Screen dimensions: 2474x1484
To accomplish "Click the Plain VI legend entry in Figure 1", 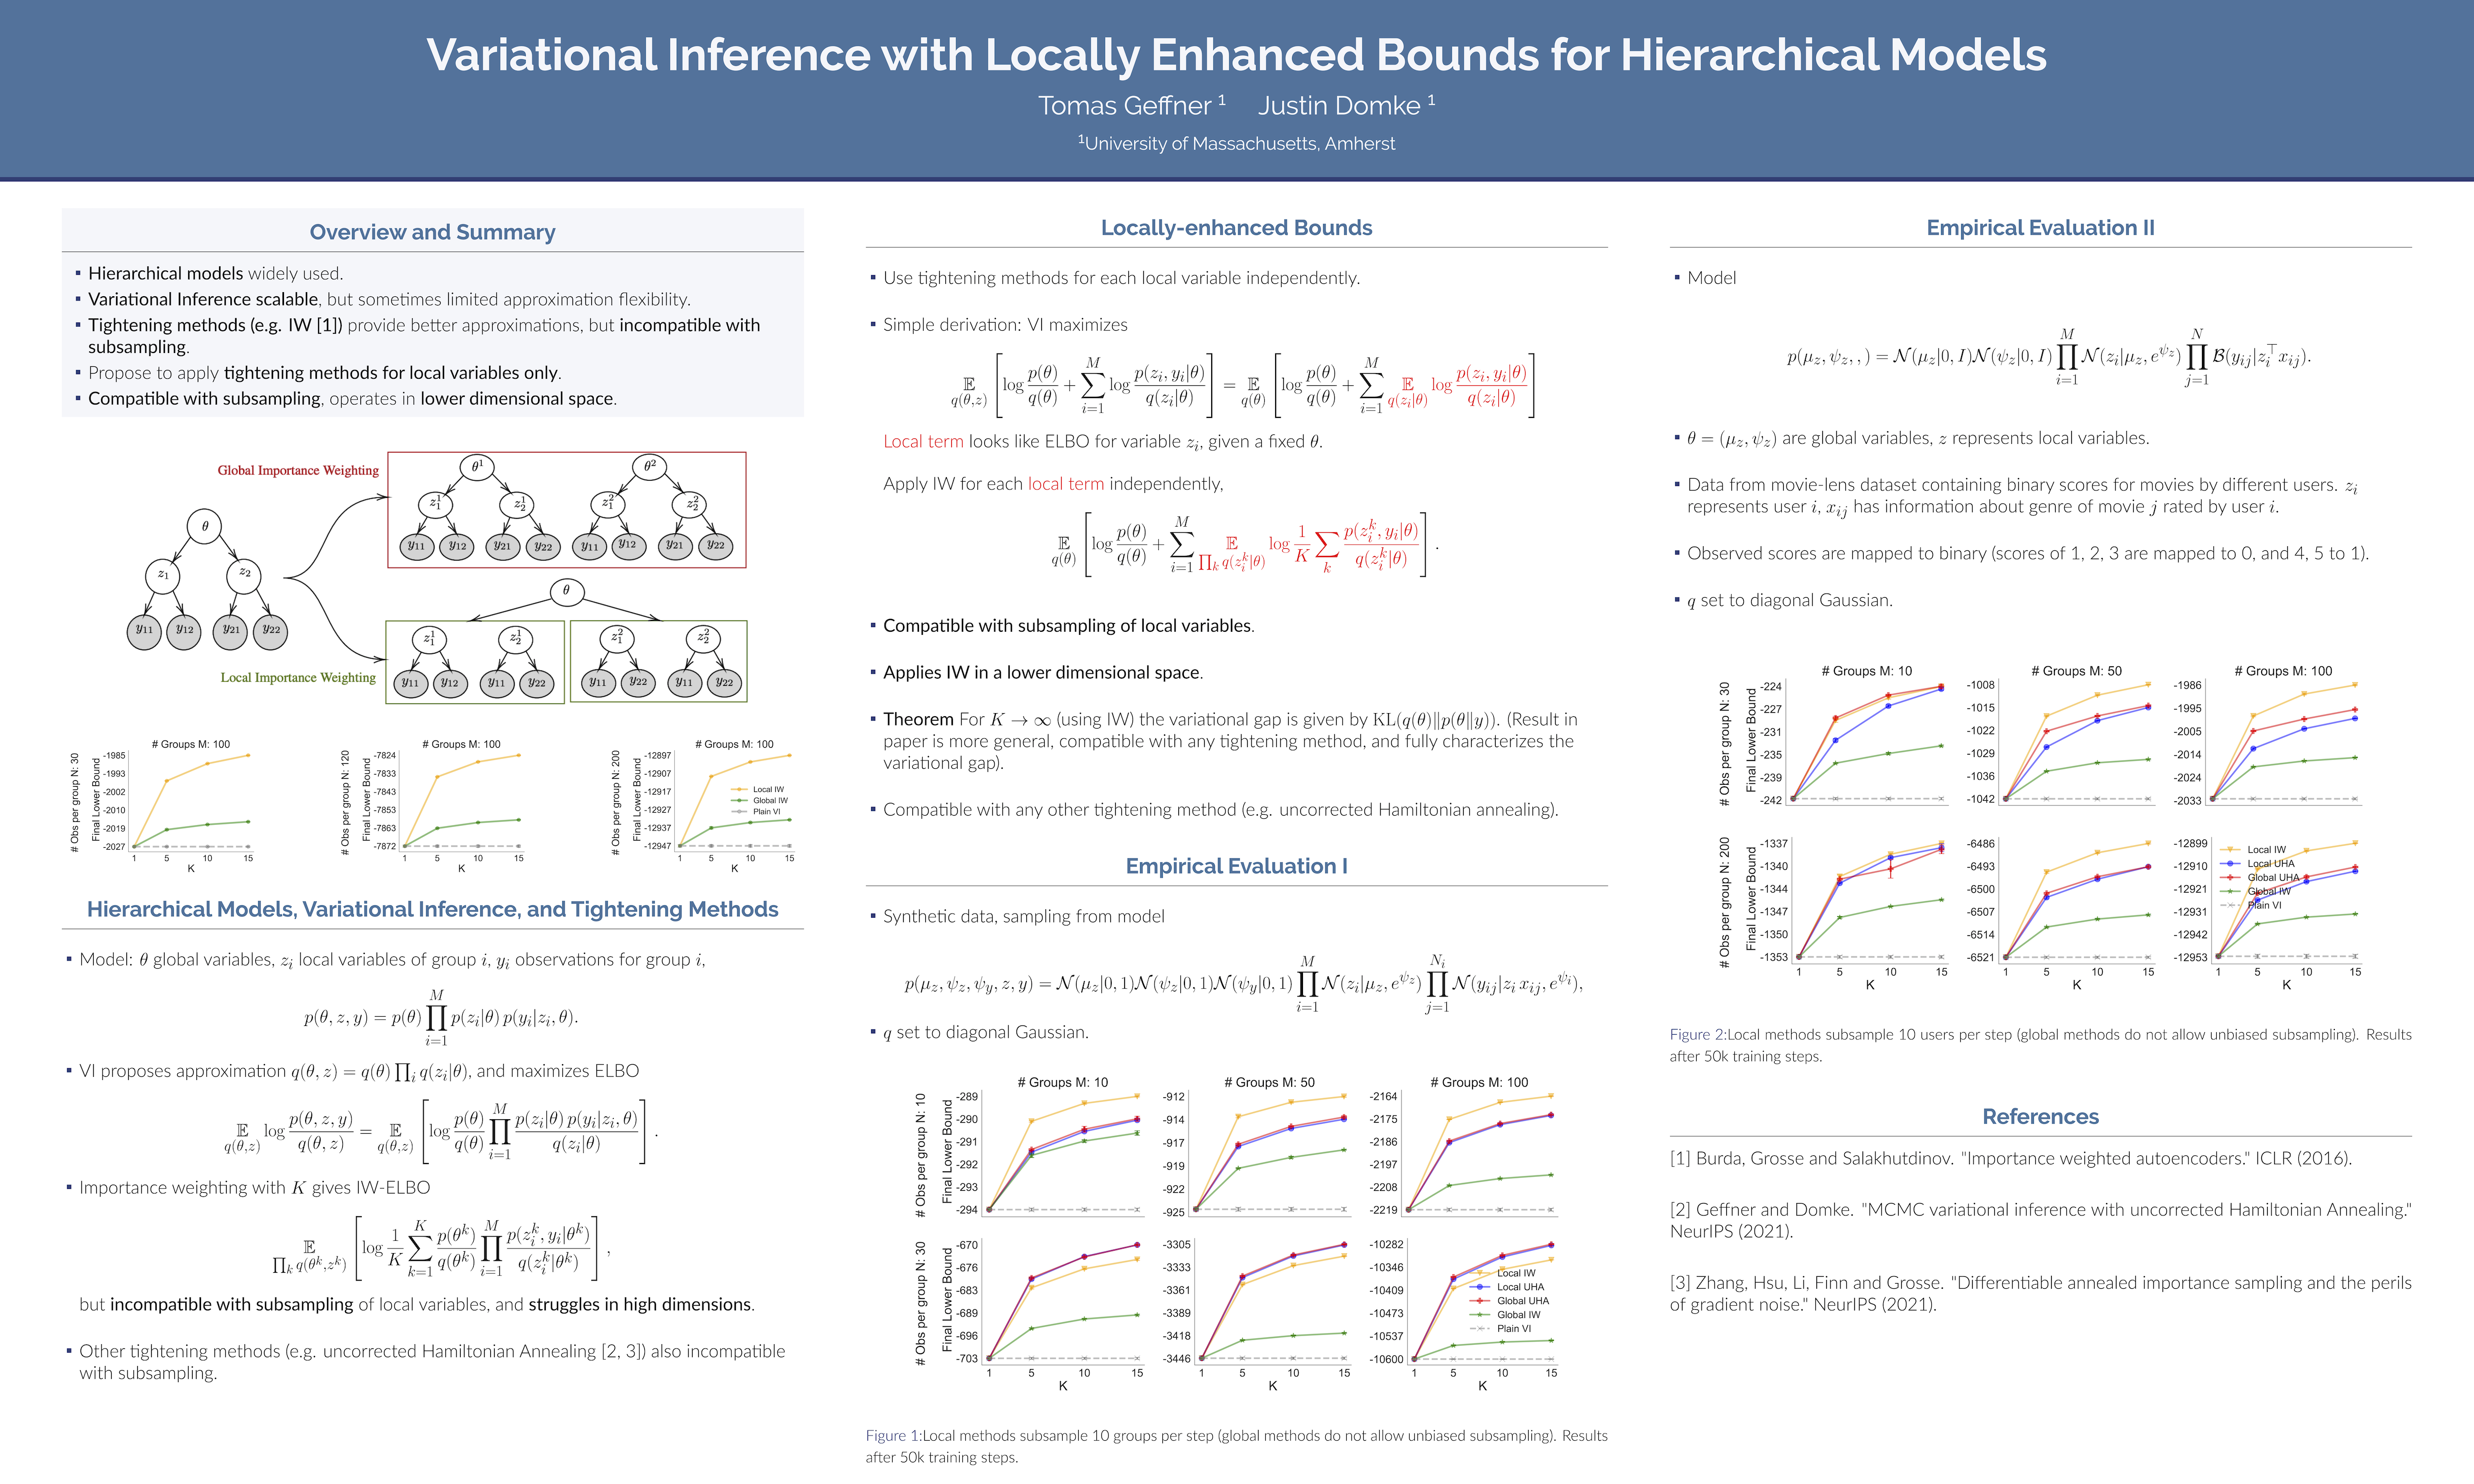I will 1513,1328.
